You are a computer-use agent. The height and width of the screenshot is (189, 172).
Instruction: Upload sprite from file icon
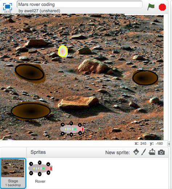click(x=152, y=152)
